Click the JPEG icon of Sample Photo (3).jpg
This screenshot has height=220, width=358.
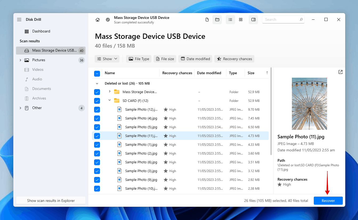click(119, 171)
